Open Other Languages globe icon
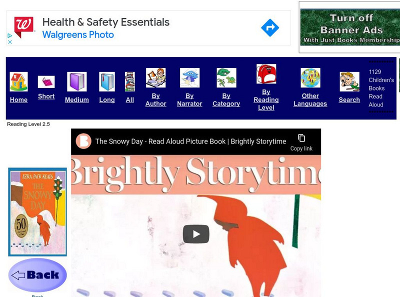Image resolution: width=400 pixels, height=297 pixels. pyautogui.click(x=310, y=78)
